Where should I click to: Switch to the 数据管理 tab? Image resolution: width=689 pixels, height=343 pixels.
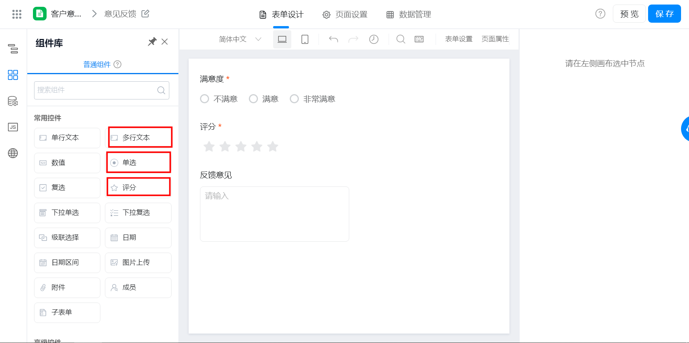408,14
